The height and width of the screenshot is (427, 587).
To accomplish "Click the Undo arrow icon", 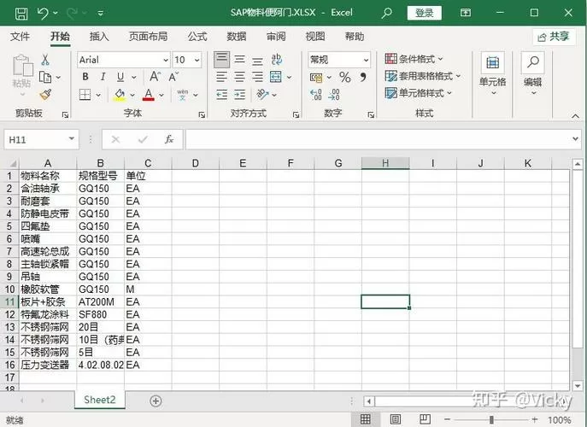I will coord(43,14).
